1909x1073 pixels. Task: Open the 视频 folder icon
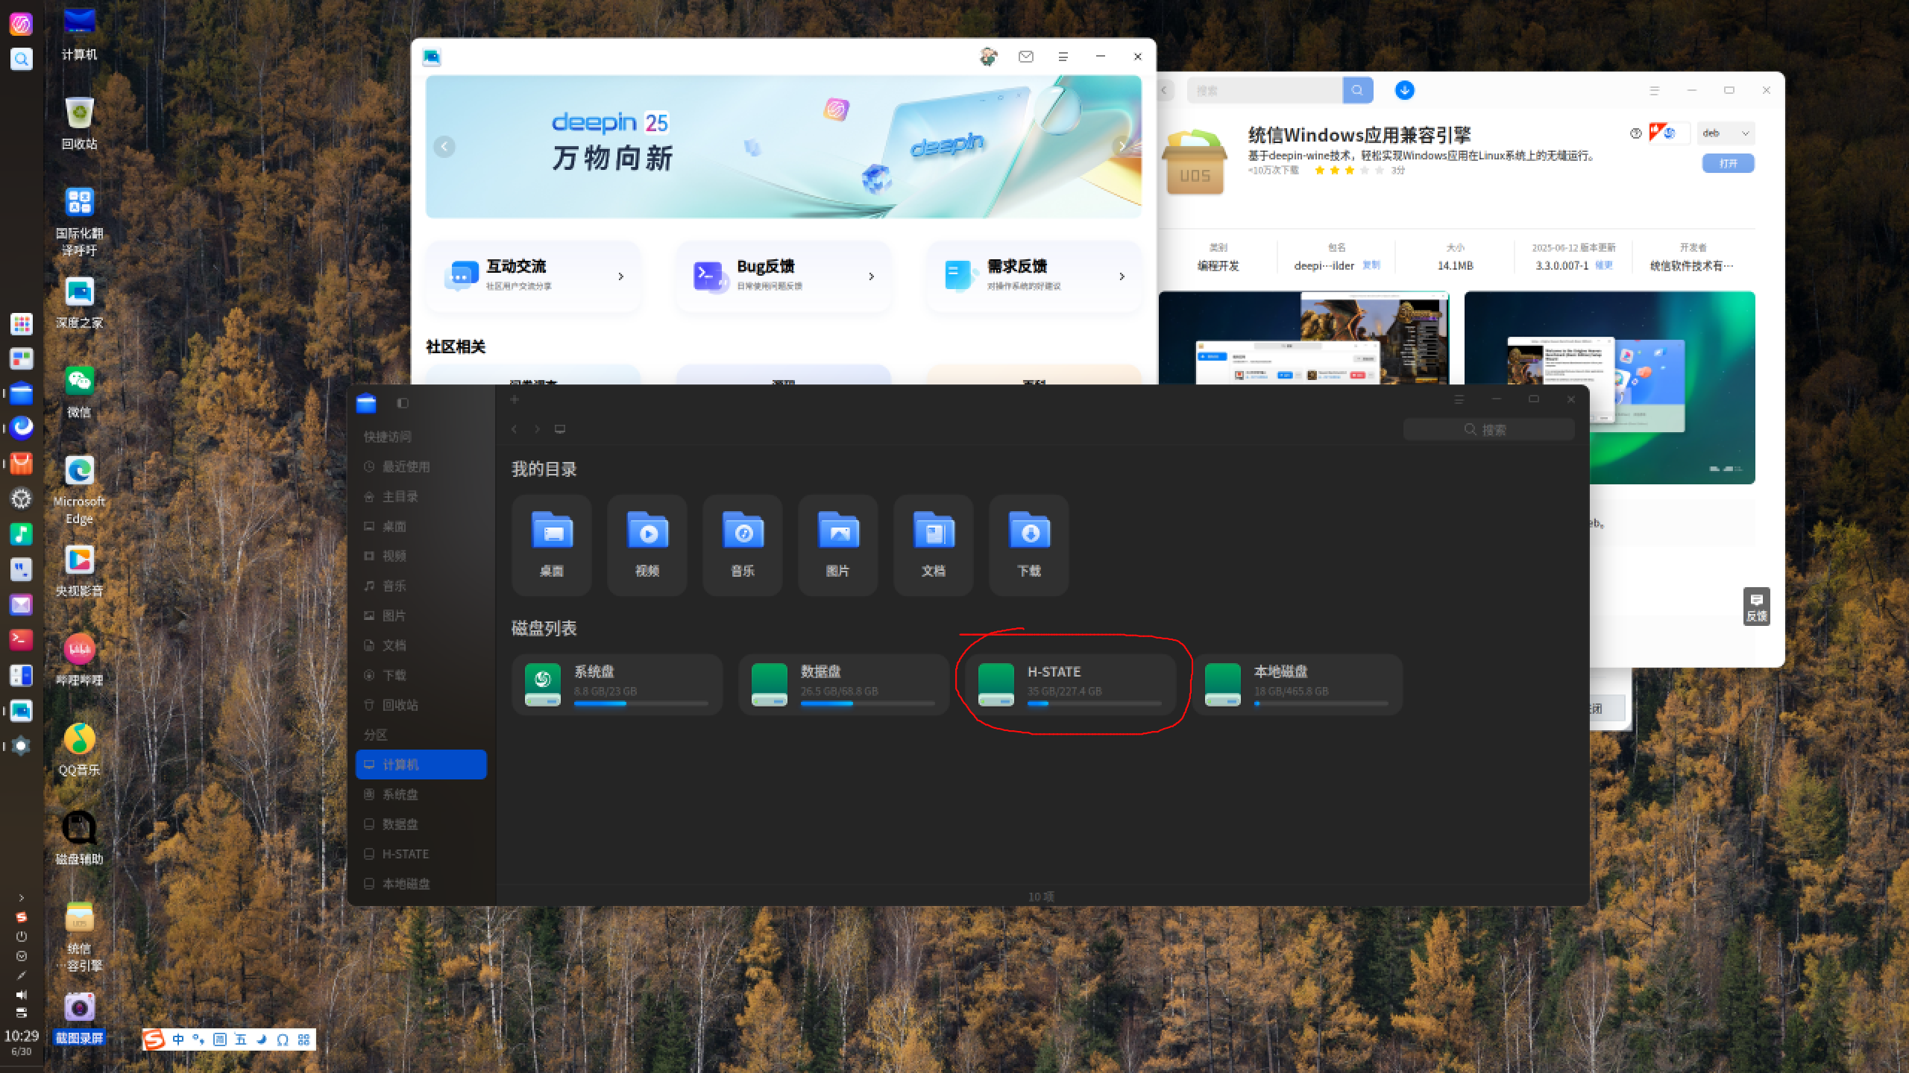647,545
